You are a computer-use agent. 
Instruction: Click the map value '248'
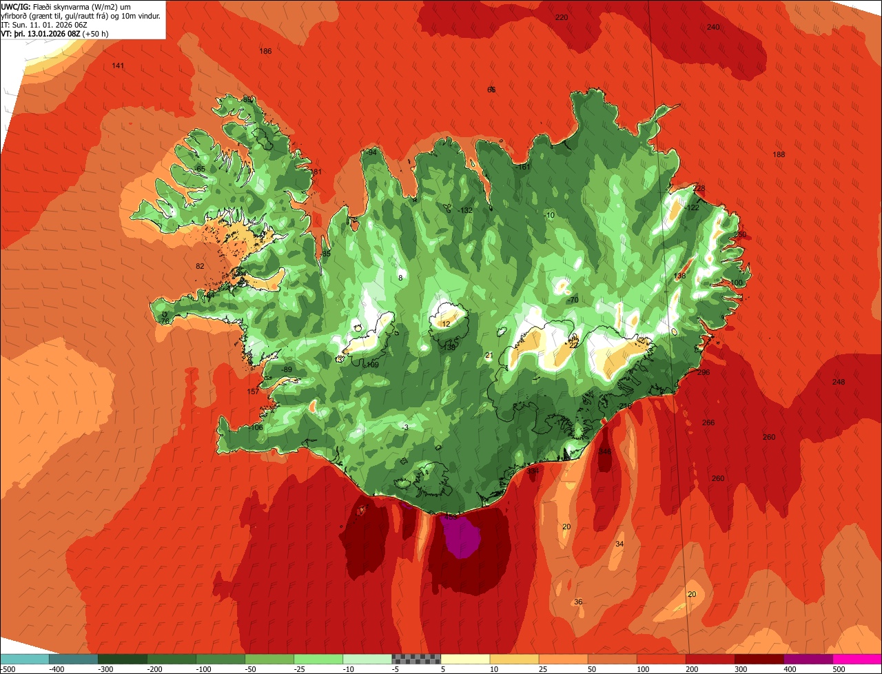point(838,382)
